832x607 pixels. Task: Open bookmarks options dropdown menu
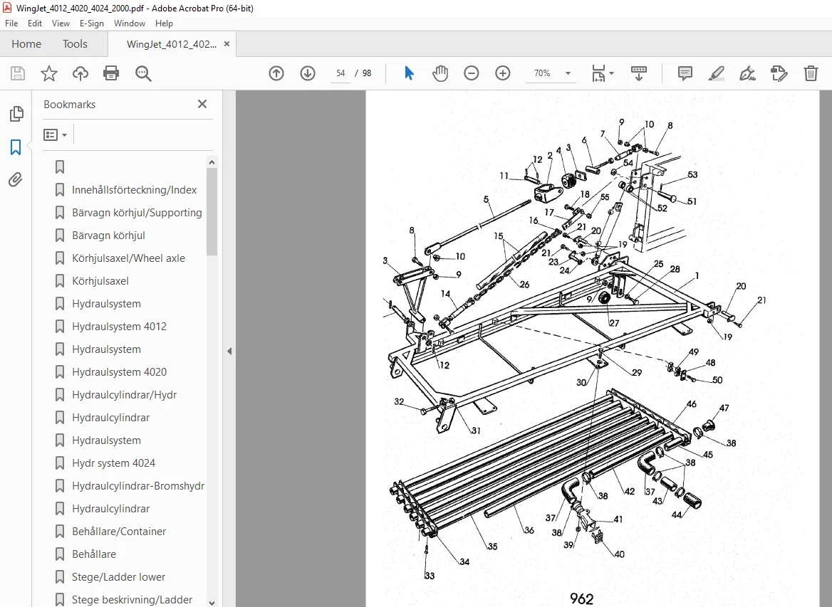[x=55, y=134]
